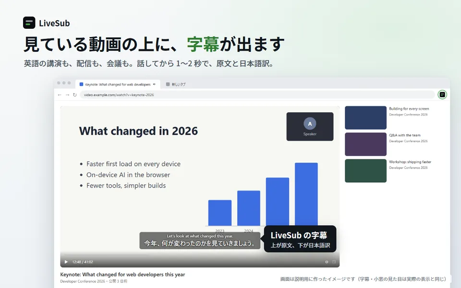Viewport: 461px width, 288px height.
Task: Go back with the browser back arrow
Action: [60, 95]
